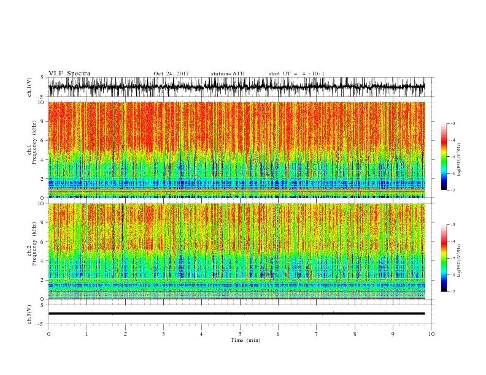
Task: Click time axis tick label "4"
Action: [201, 334]
